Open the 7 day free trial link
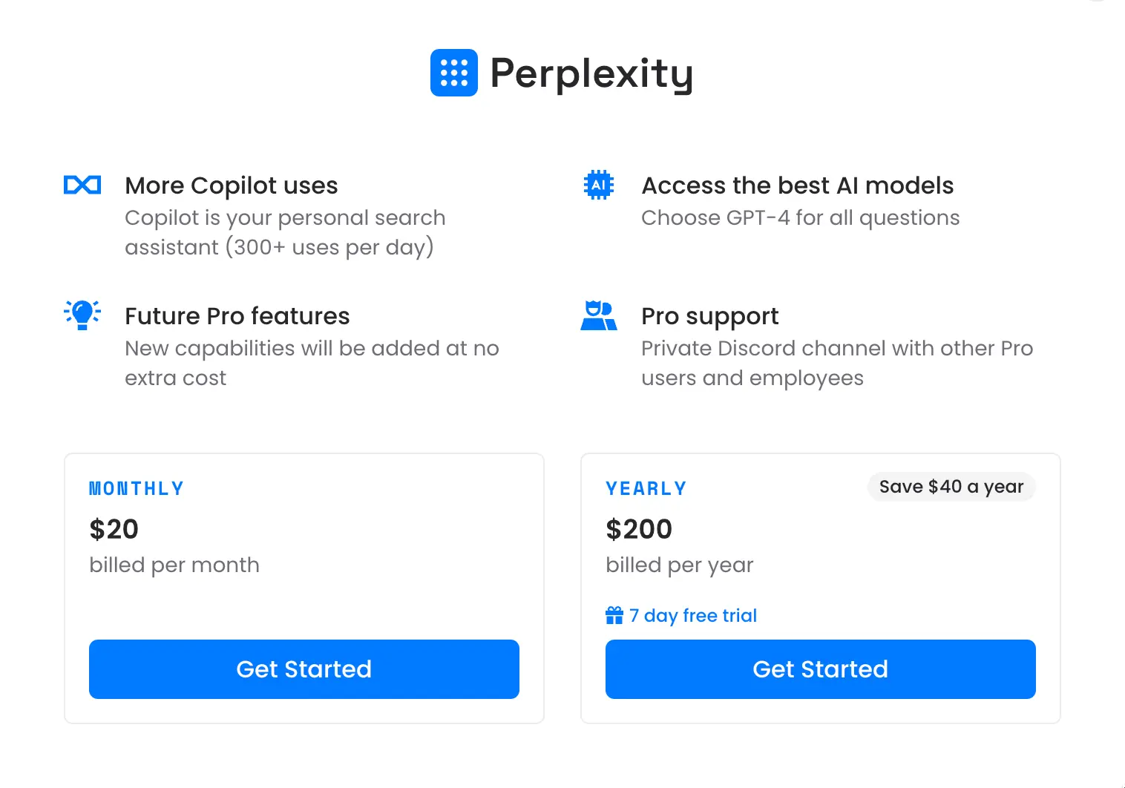This screenshot has height=788, width=1125. (x=692, y=615)
